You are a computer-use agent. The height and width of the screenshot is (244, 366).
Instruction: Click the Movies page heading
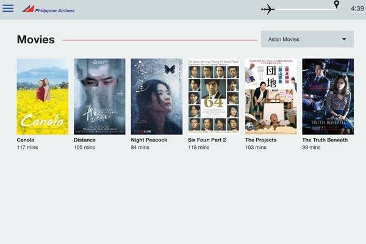pos(36,40)
